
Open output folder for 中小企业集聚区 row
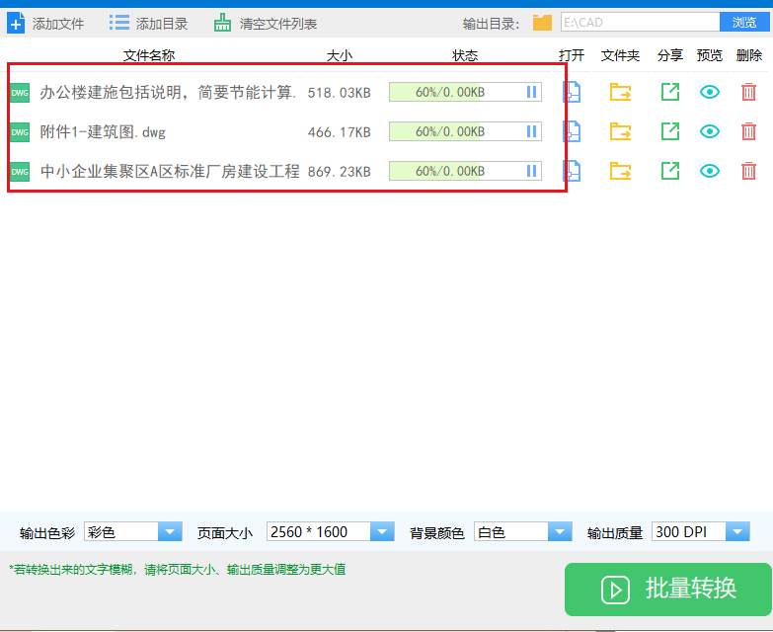tap(620, 171)
